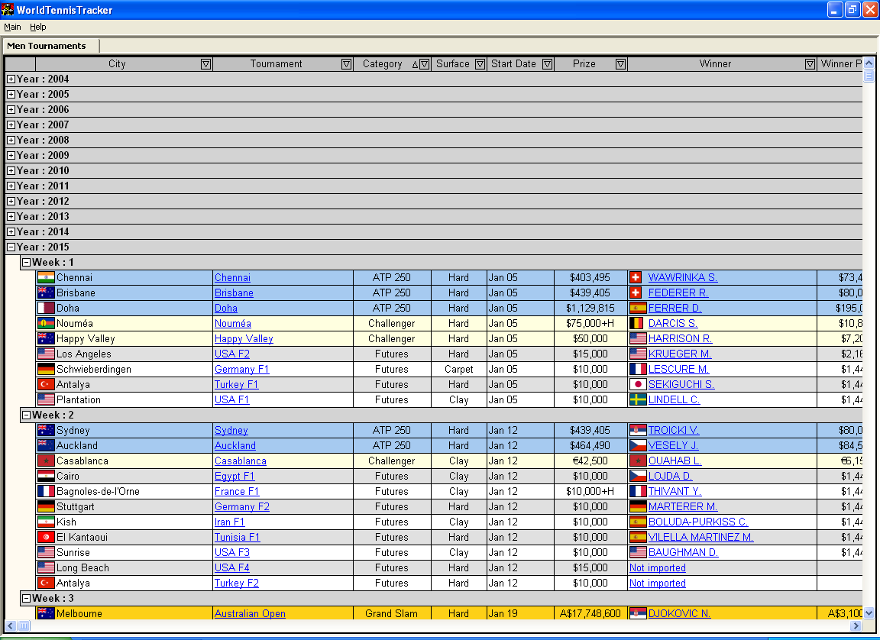Expand the Year : 2014 group
The image size is (880, 640).
(x=11, y=231)
